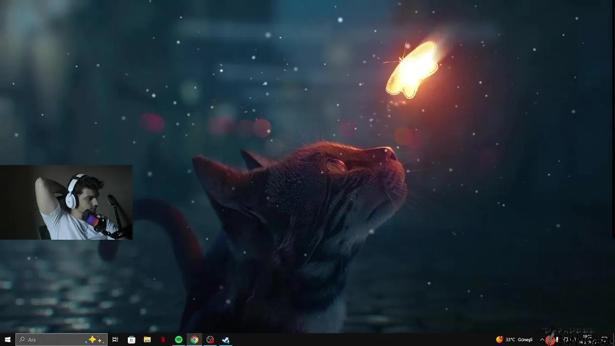Switch to Google Chrome on the taskbar
The image size is (615, 346).
pyautogui.click(x=194, y=340)
